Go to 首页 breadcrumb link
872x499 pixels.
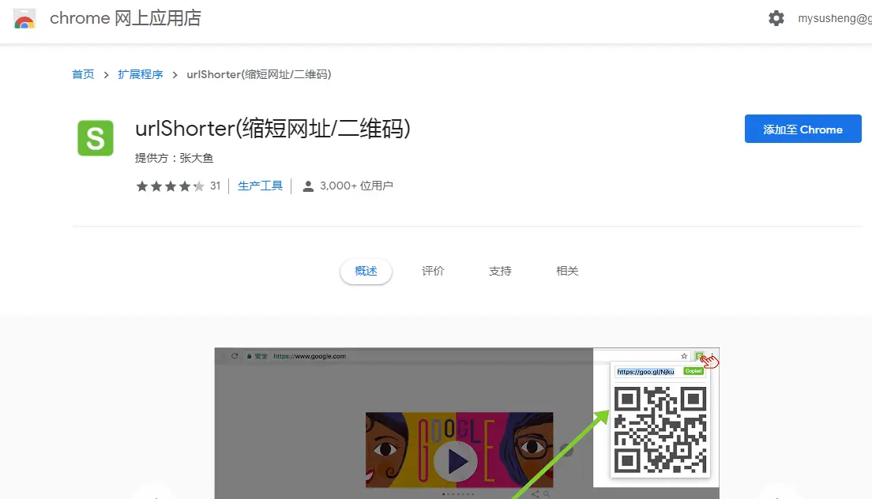click(x=83, y=74)
